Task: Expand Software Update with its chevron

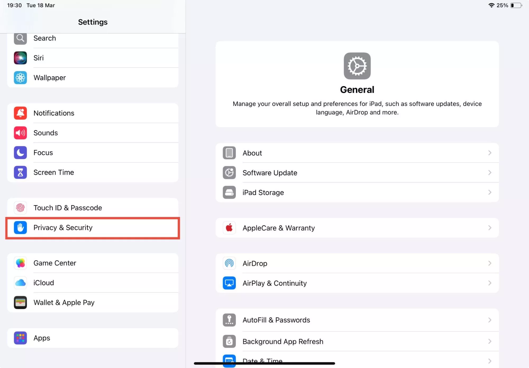Action: 490,173
